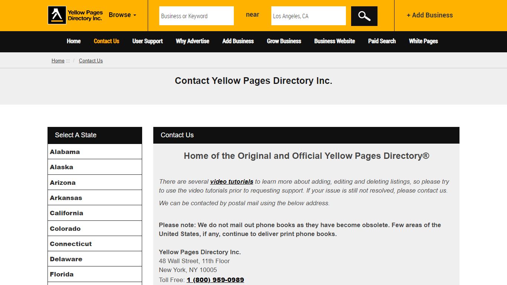
Task: Select Alabama from the state list
Action: [x=95, y=152]
